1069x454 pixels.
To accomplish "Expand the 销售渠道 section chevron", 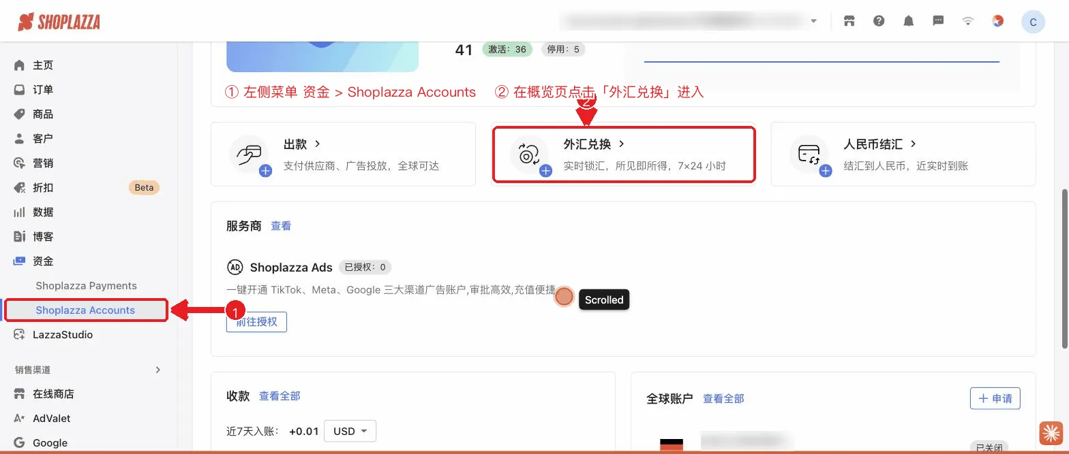I will click(x=157, y=370).
